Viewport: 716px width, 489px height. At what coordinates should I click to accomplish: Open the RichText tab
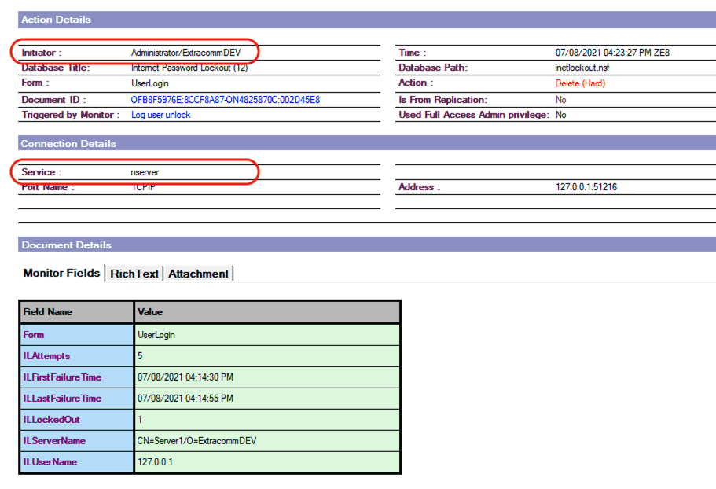tap(135, 274)
